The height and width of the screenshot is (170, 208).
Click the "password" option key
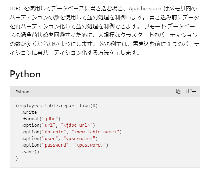[55, 145]
